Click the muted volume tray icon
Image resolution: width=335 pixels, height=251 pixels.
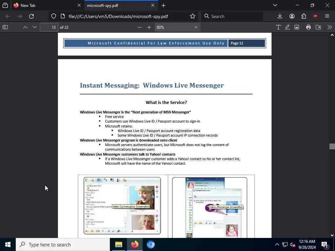point(292,244)
